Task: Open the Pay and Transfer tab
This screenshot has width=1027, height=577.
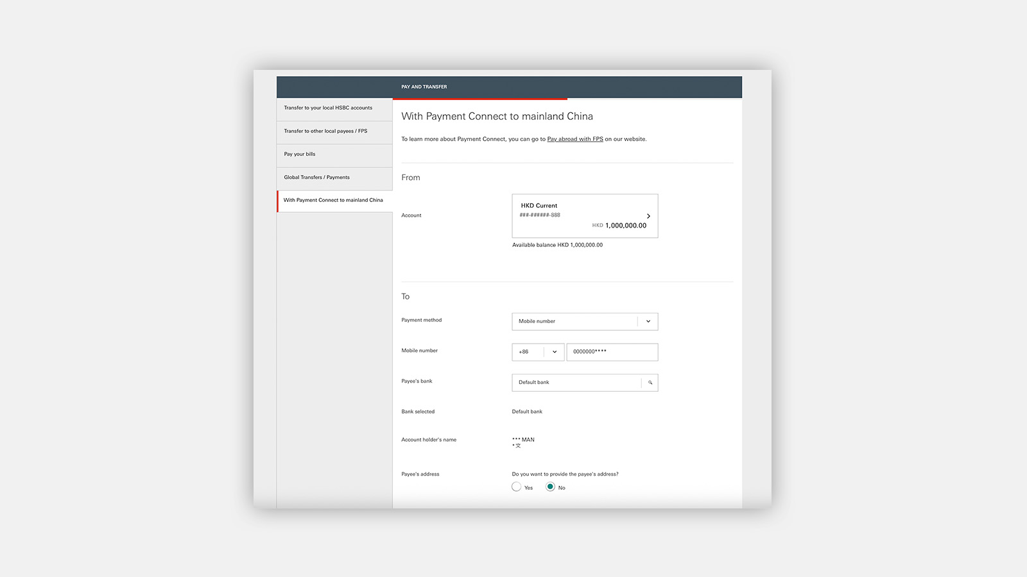Action: [x=424, y=87]
